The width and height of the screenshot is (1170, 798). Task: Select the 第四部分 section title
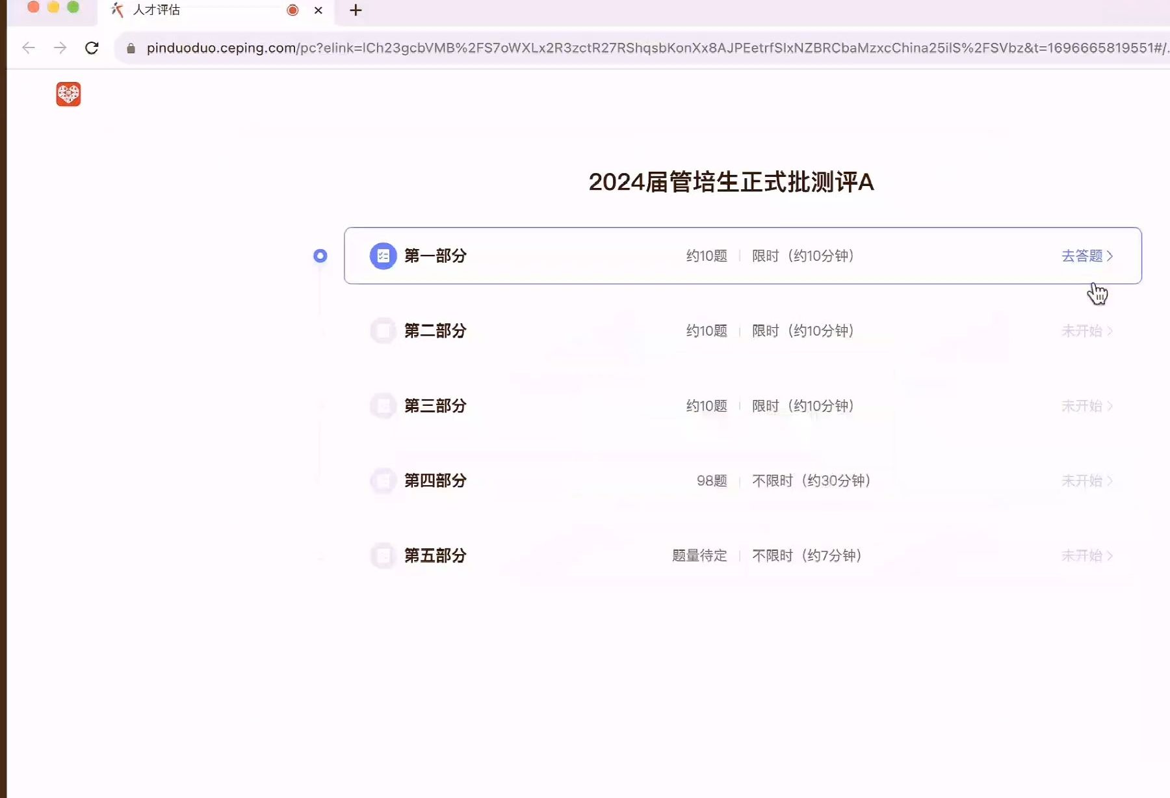(435, 481)
